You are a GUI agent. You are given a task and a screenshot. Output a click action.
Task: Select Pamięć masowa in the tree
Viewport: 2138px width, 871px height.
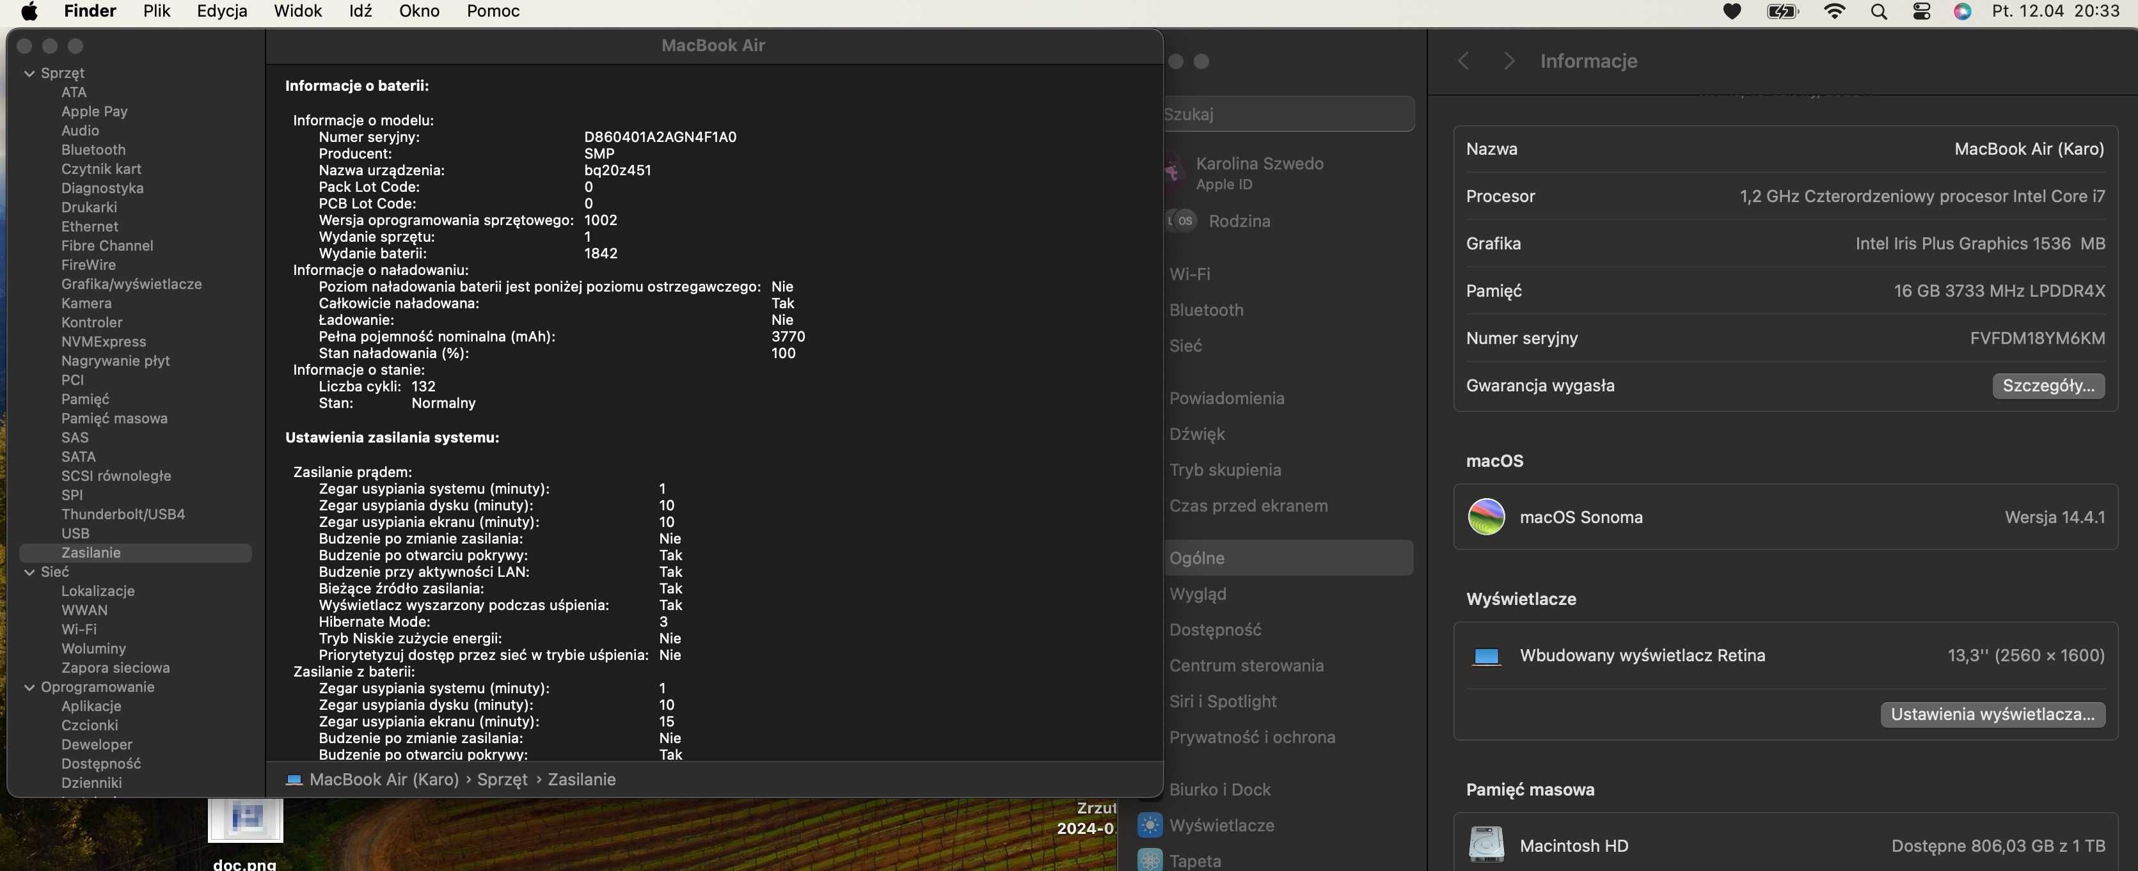pos(114,418)
